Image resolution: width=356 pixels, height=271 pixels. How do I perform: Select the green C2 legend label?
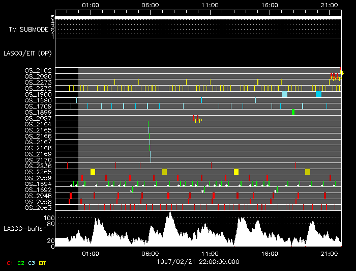pyautogui.click(x=21, y=263)
